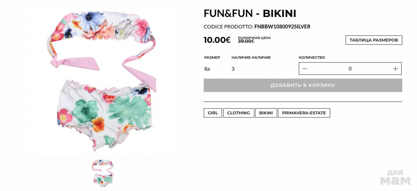Screen dimensions: 417x191
Task: Click the availability value 3
Action: (233, 69)
